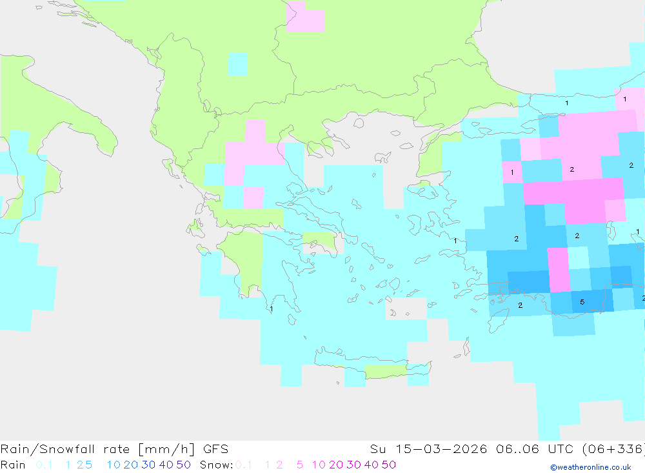Click the "(06+336)" forecast offset text
Image resolution: width=645 pixels, height=473 pixels.
point(614,449)
